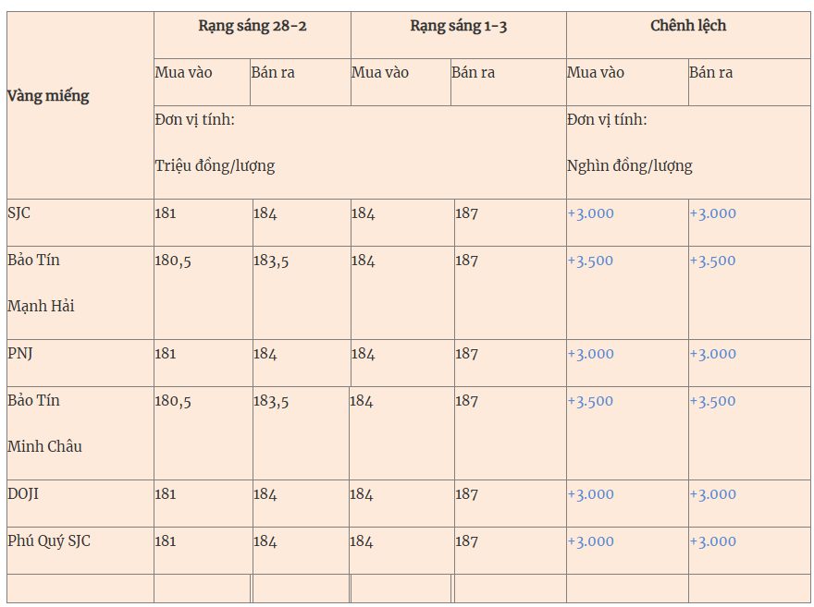The width and height of the screenshot is (814, 607).
Task: Click the "Vàng miếng" column header
Action: click(x=48, y=96)
